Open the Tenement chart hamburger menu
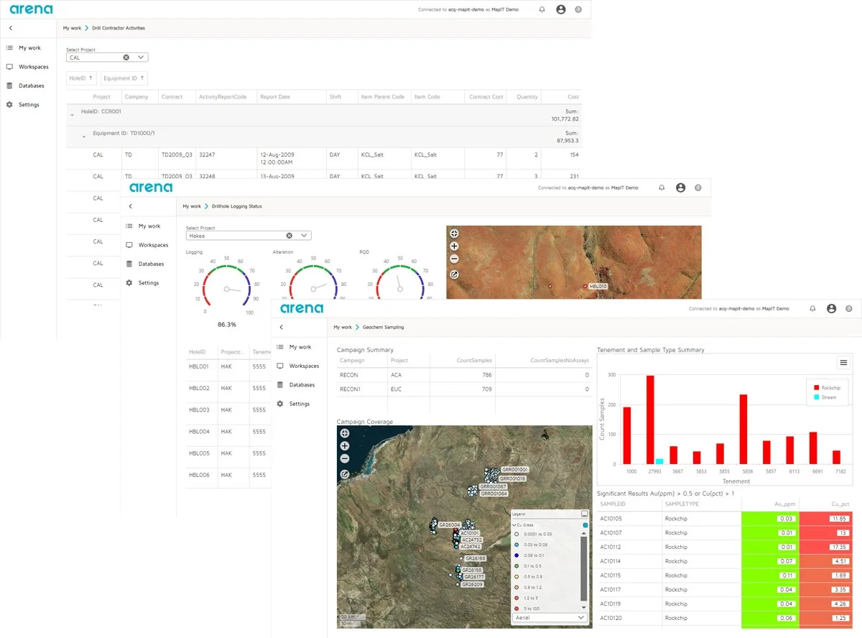Image resolution: width=862 pixels, height=638 pixels. click(843, 364)
